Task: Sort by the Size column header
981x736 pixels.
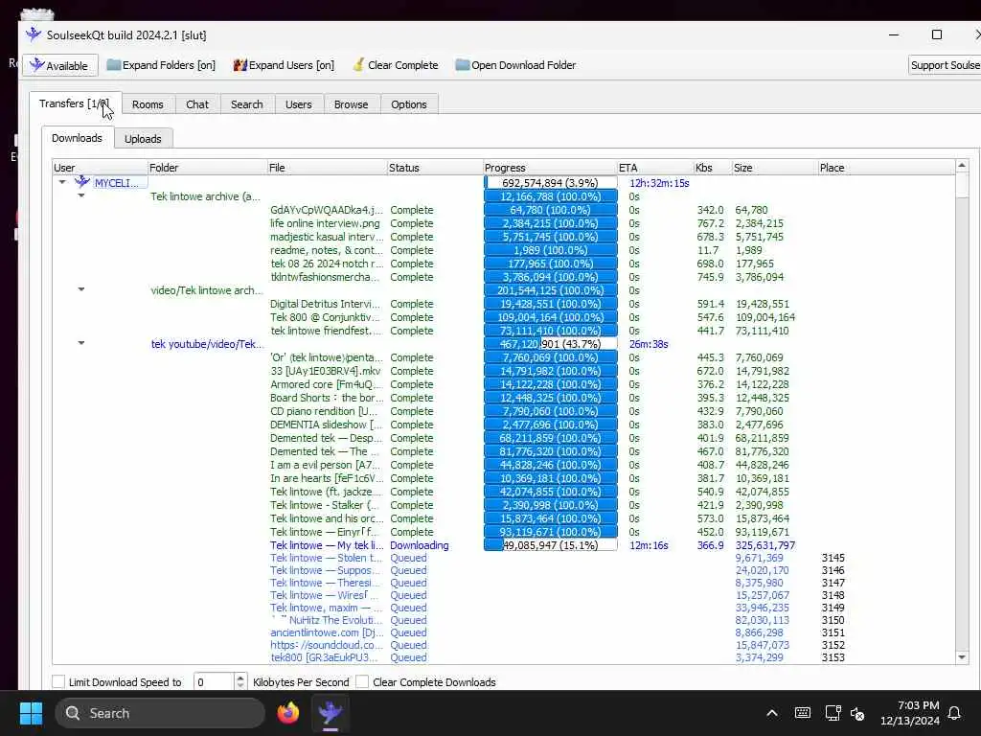Action: (774, 167)
